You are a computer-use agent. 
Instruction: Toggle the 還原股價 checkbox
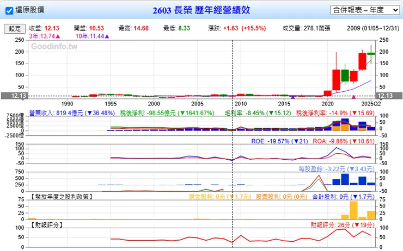pos(9,10)
